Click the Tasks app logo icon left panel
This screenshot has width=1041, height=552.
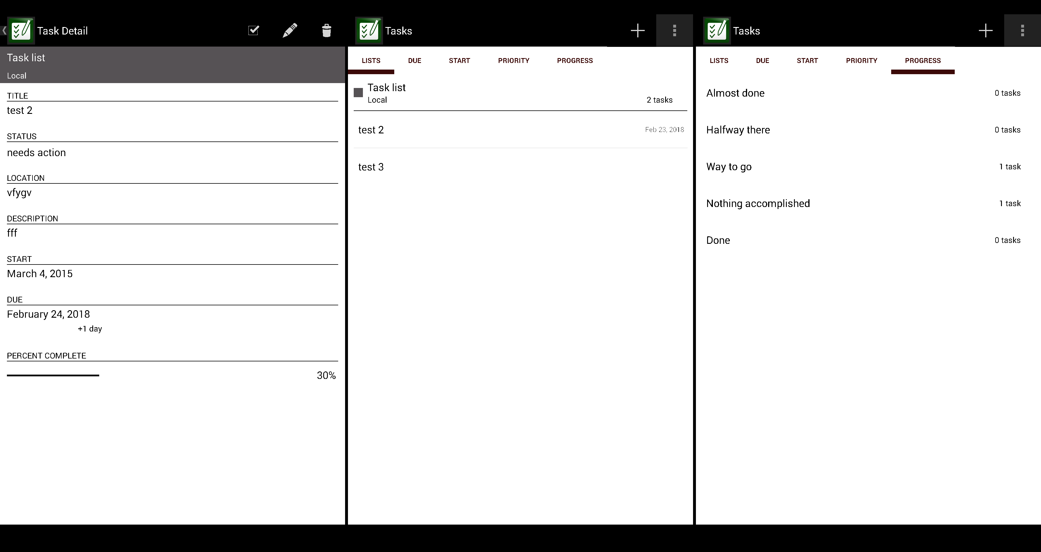21,30
